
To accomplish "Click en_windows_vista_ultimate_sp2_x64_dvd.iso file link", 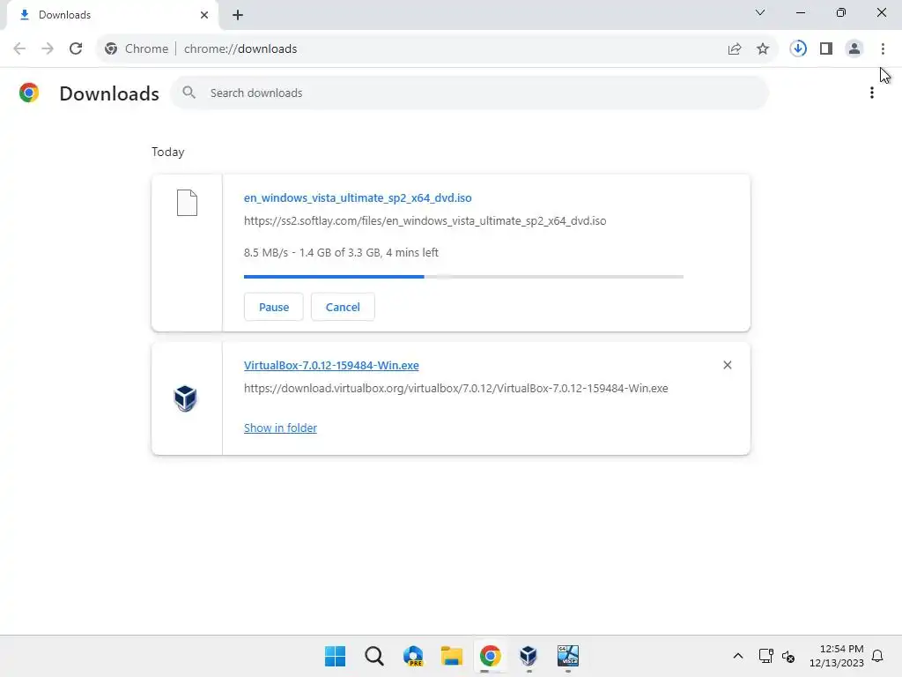I will click(358, 197).
